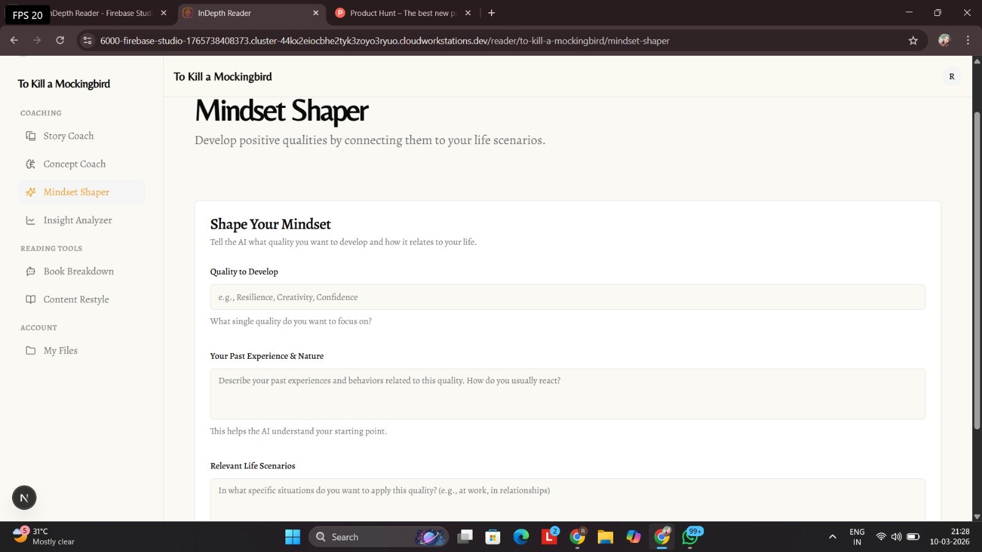Screen dimensions: 982x552
Task: Select the Concept Coach tool
Action: 74,164
